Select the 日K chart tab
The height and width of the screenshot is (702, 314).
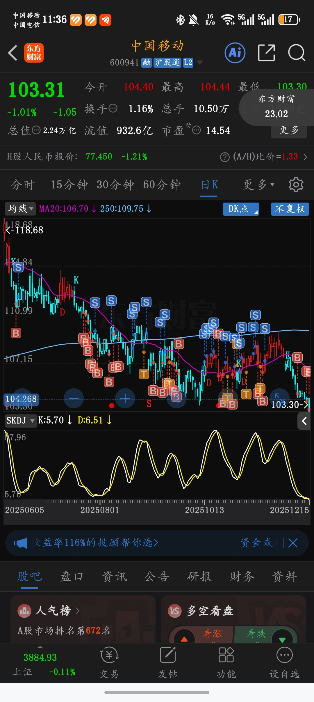(x=209, y=185)
